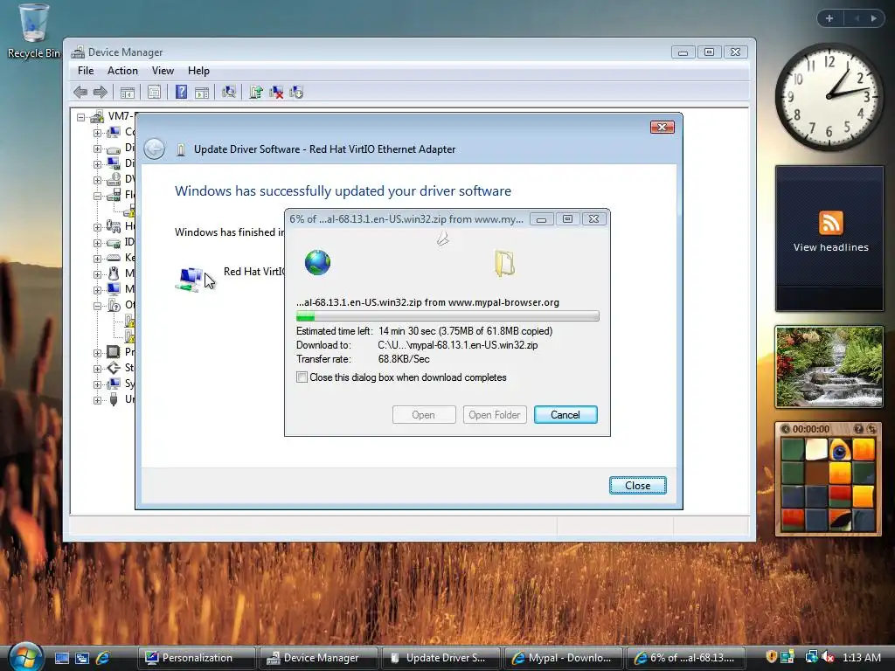Select the keyboard device icon in the tree
This screenshot has height=671, width=895.
[114, 258]
